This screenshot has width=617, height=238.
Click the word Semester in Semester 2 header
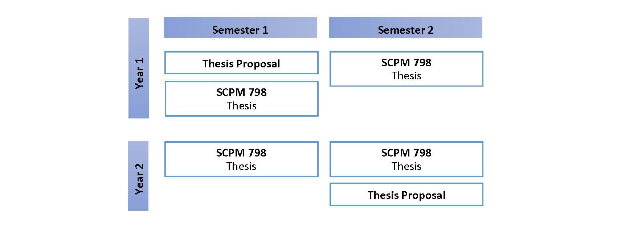[401, 30]
